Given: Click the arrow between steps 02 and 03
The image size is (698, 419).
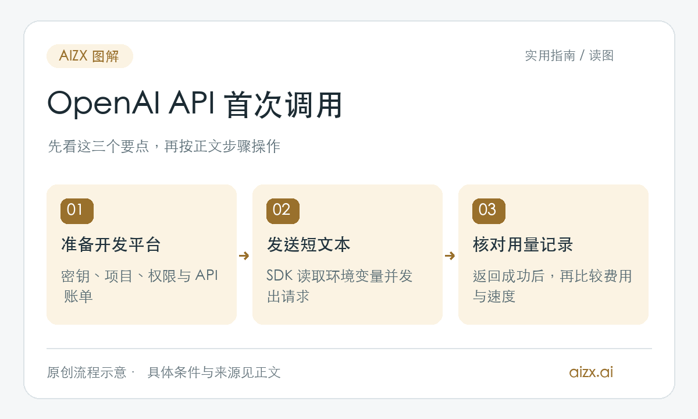Looking at the screenshot, I should pos(450,255).
